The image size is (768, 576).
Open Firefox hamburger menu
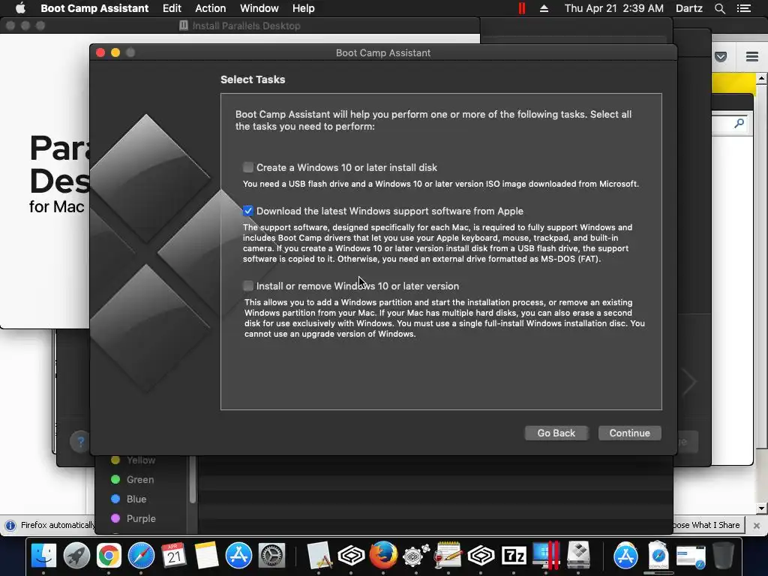coord(752,57)
